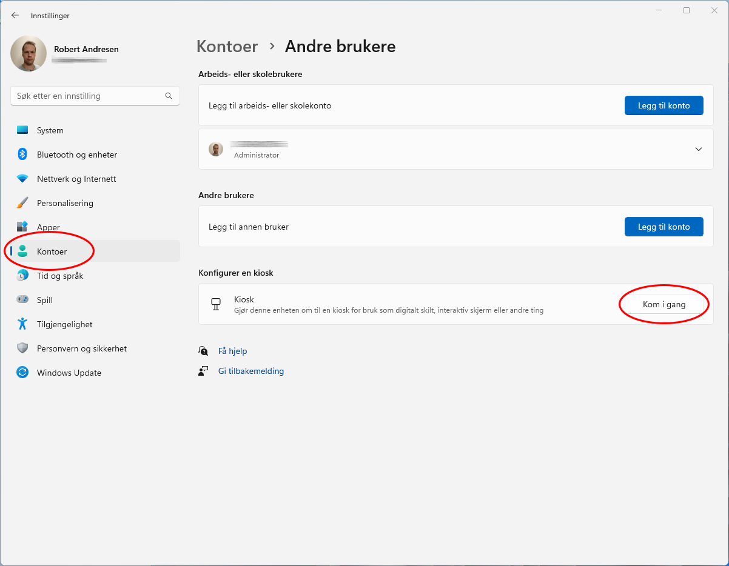Click the Konfigurer en kiosk label
The height and width of the screenshot is (566, 729).
[236, 273]
